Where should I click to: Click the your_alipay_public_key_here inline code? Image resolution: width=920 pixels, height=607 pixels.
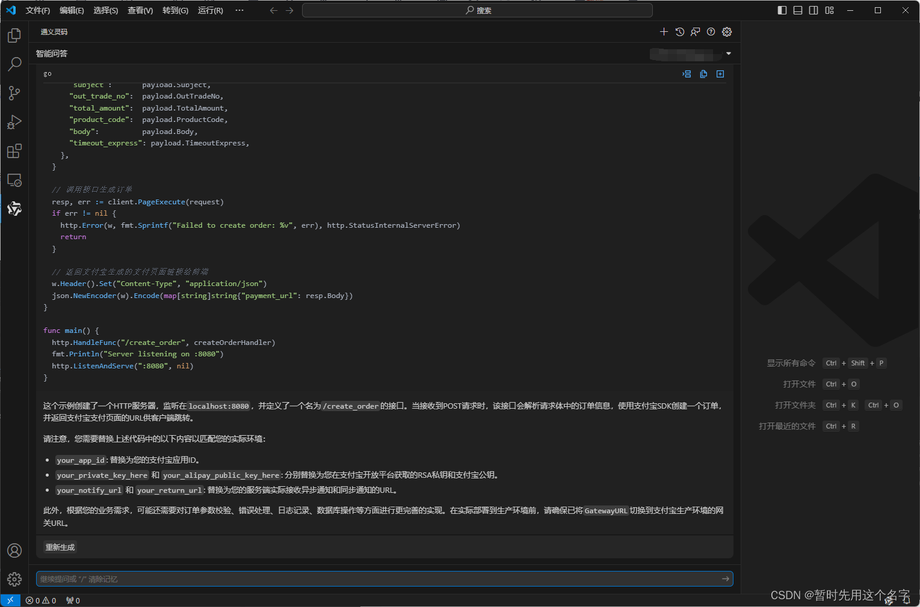[x=221, y=475]
